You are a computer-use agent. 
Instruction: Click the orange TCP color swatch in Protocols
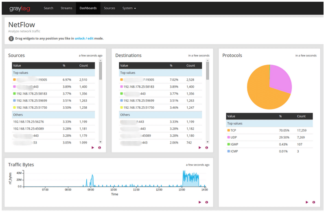(229, 131)
